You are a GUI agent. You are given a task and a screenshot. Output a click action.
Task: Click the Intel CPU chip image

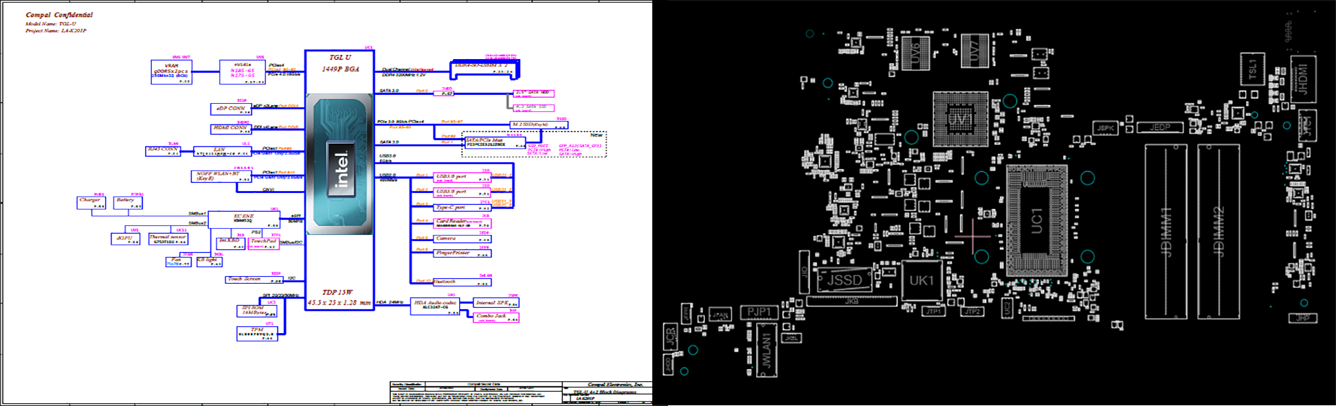click(339, 165)
